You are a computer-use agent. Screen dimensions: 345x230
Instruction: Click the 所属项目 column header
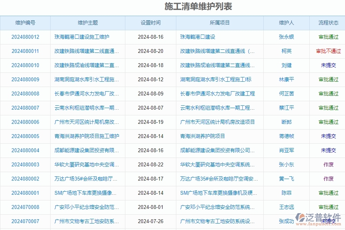[x=219, y=23]
